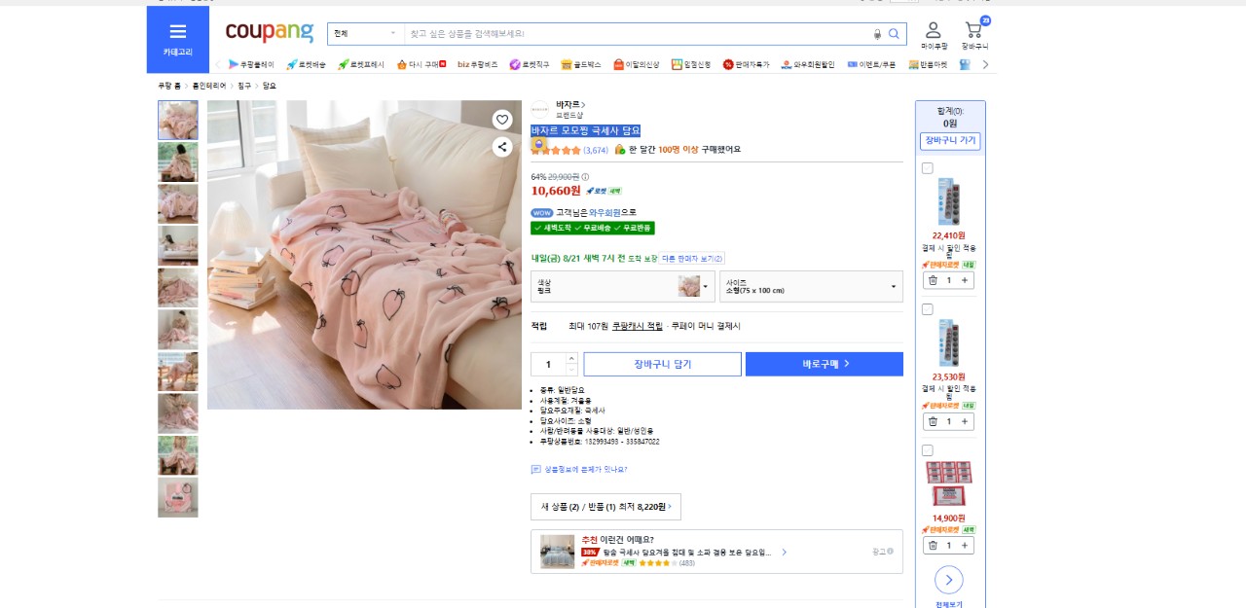Select the last pink packaging thumbnail

[x=178, y=497]
